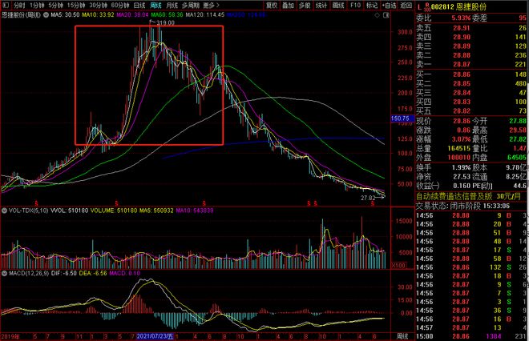Open indicator dropdown beside 思捷股份(周线)
This screenshot has width=529, height=341.
46,15
